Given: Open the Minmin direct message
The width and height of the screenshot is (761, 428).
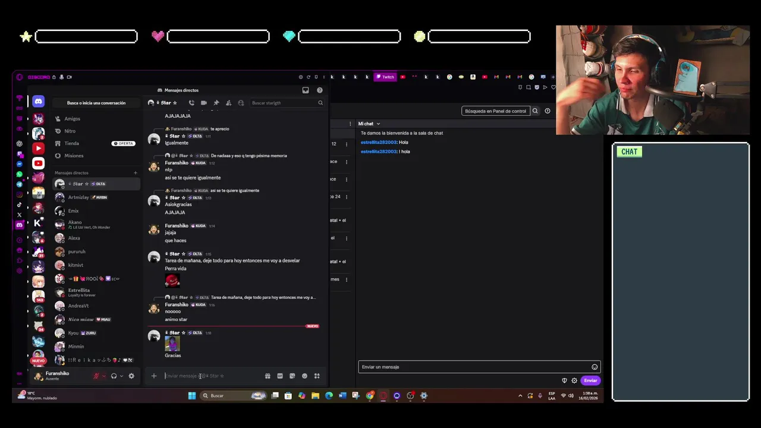Looking at the screenshot, I should coord(96,347).
